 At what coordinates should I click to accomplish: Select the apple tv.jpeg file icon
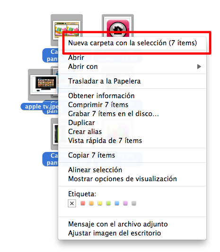(x=43, y=85)
